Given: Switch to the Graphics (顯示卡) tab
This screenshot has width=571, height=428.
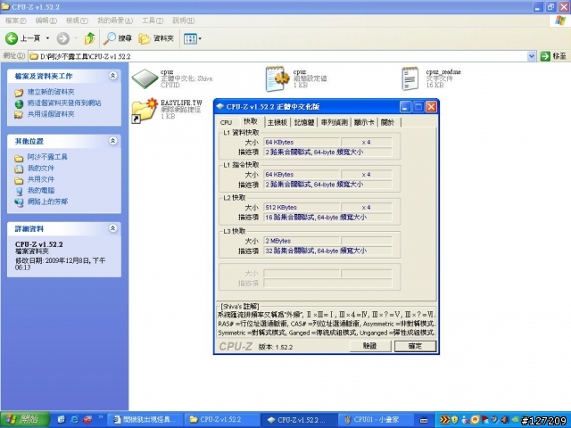Looking at the screenshot, I should pos(364,123).
